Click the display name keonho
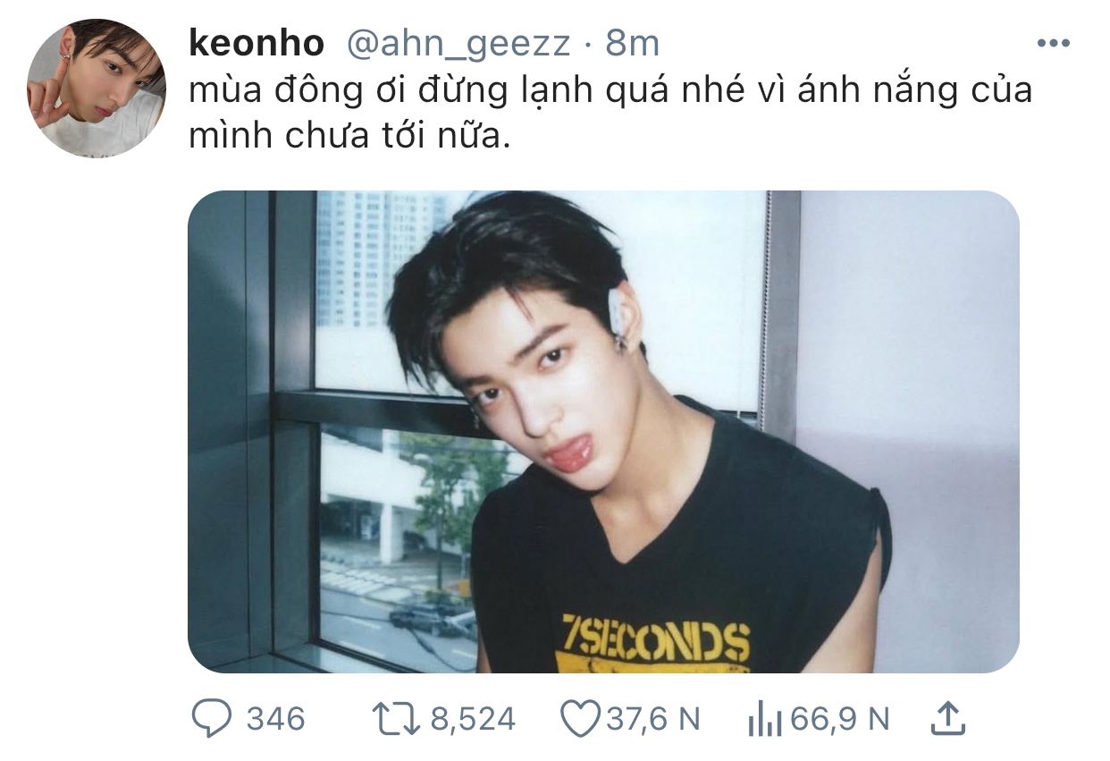Viewport: 1110px width, 761px height. coord(255,44)
